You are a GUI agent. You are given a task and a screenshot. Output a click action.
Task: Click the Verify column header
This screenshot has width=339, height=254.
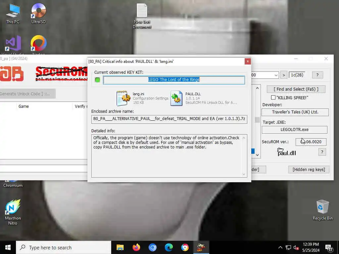click(80, 106)
